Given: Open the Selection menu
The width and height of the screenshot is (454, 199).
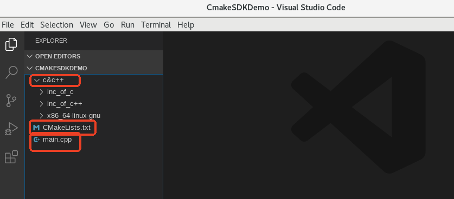Looking at the screenshot, I should [x=57, y=25].
